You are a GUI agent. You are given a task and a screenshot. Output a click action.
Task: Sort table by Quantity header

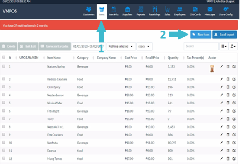[173, 58]
